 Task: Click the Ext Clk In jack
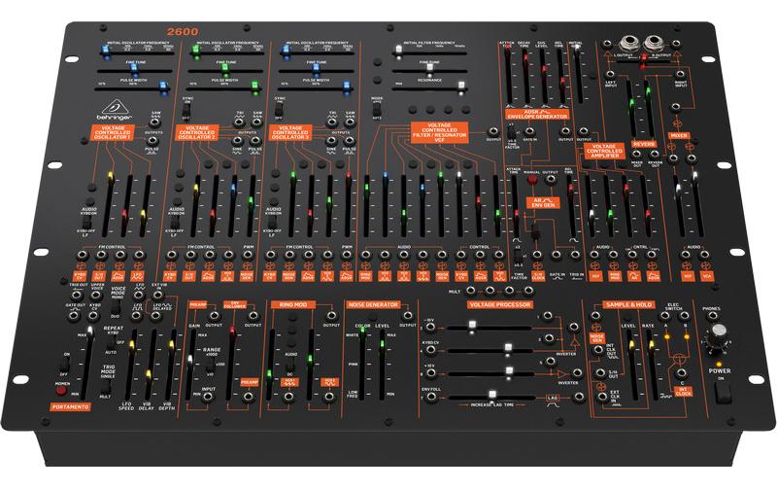pos(601,397)
